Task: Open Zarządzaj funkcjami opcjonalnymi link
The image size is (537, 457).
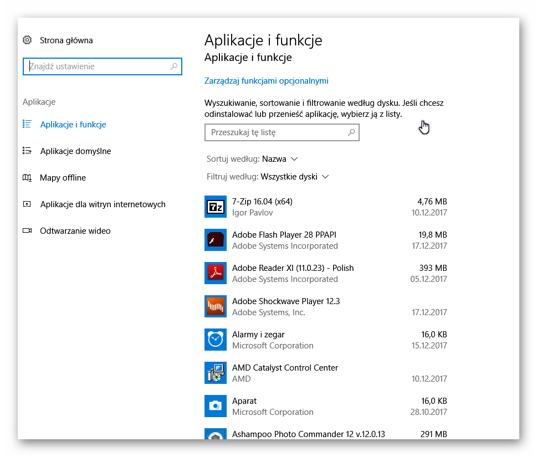Action: point(266,81)
